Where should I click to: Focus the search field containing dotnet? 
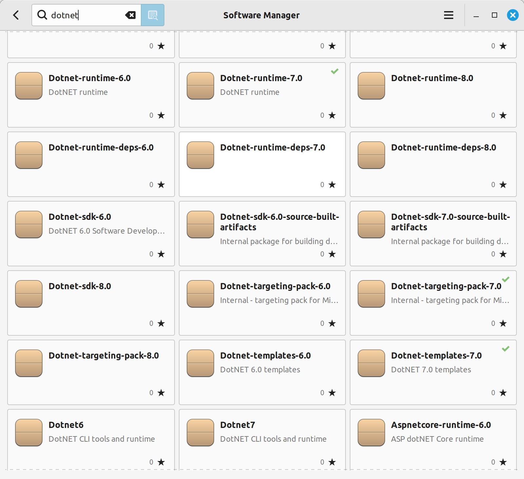(86, 15)
